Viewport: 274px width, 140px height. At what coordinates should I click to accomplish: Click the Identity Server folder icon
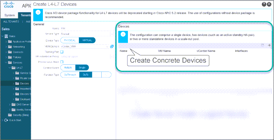coord(13,110)
